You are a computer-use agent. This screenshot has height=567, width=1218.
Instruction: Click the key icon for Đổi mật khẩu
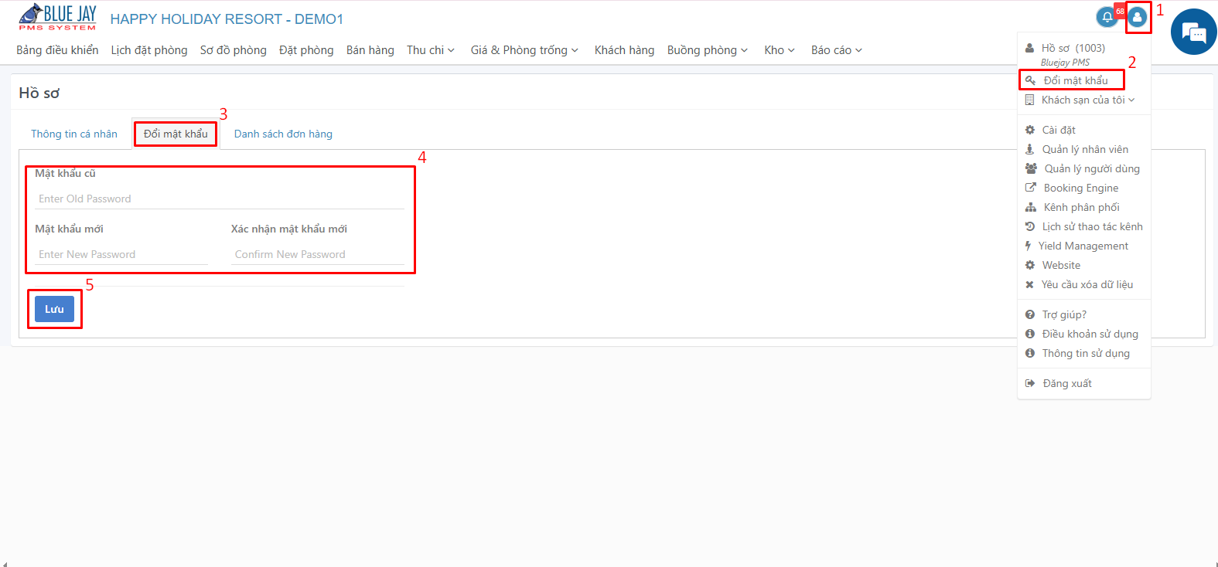click(x=1030, y=80)
